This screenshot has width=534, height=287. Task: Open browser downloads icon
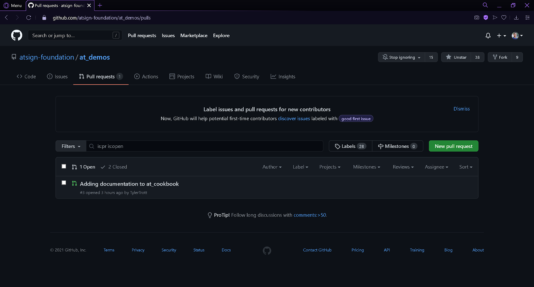tap(516, 18)
